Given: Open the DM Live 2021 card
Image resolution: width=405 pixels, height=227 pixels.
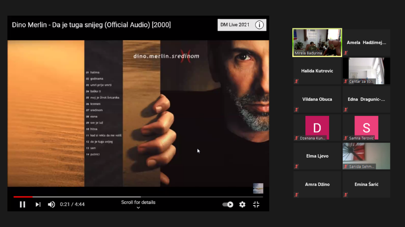Looking at the screenshot, I should pyautogui.click(x=235, y=25).
